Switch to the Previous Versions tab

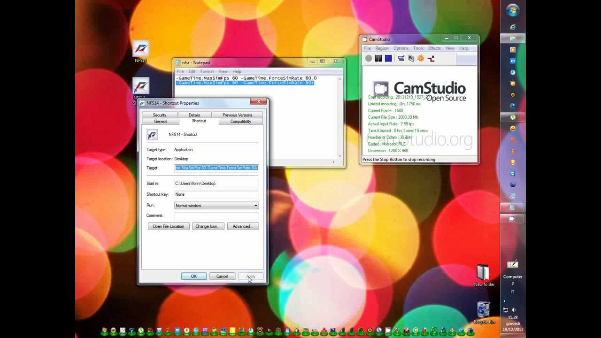(x=237, y=115)
